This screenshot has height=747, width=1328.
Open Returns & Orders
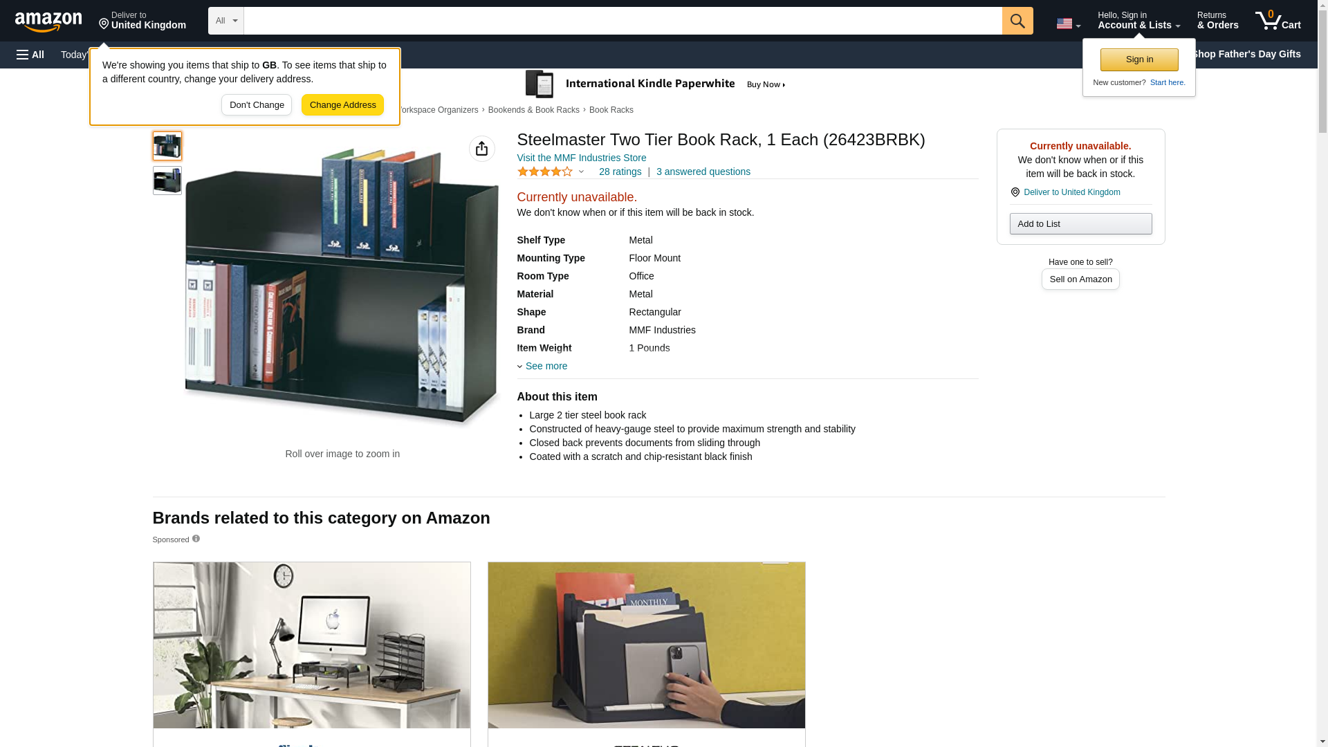coord(1218,21)
